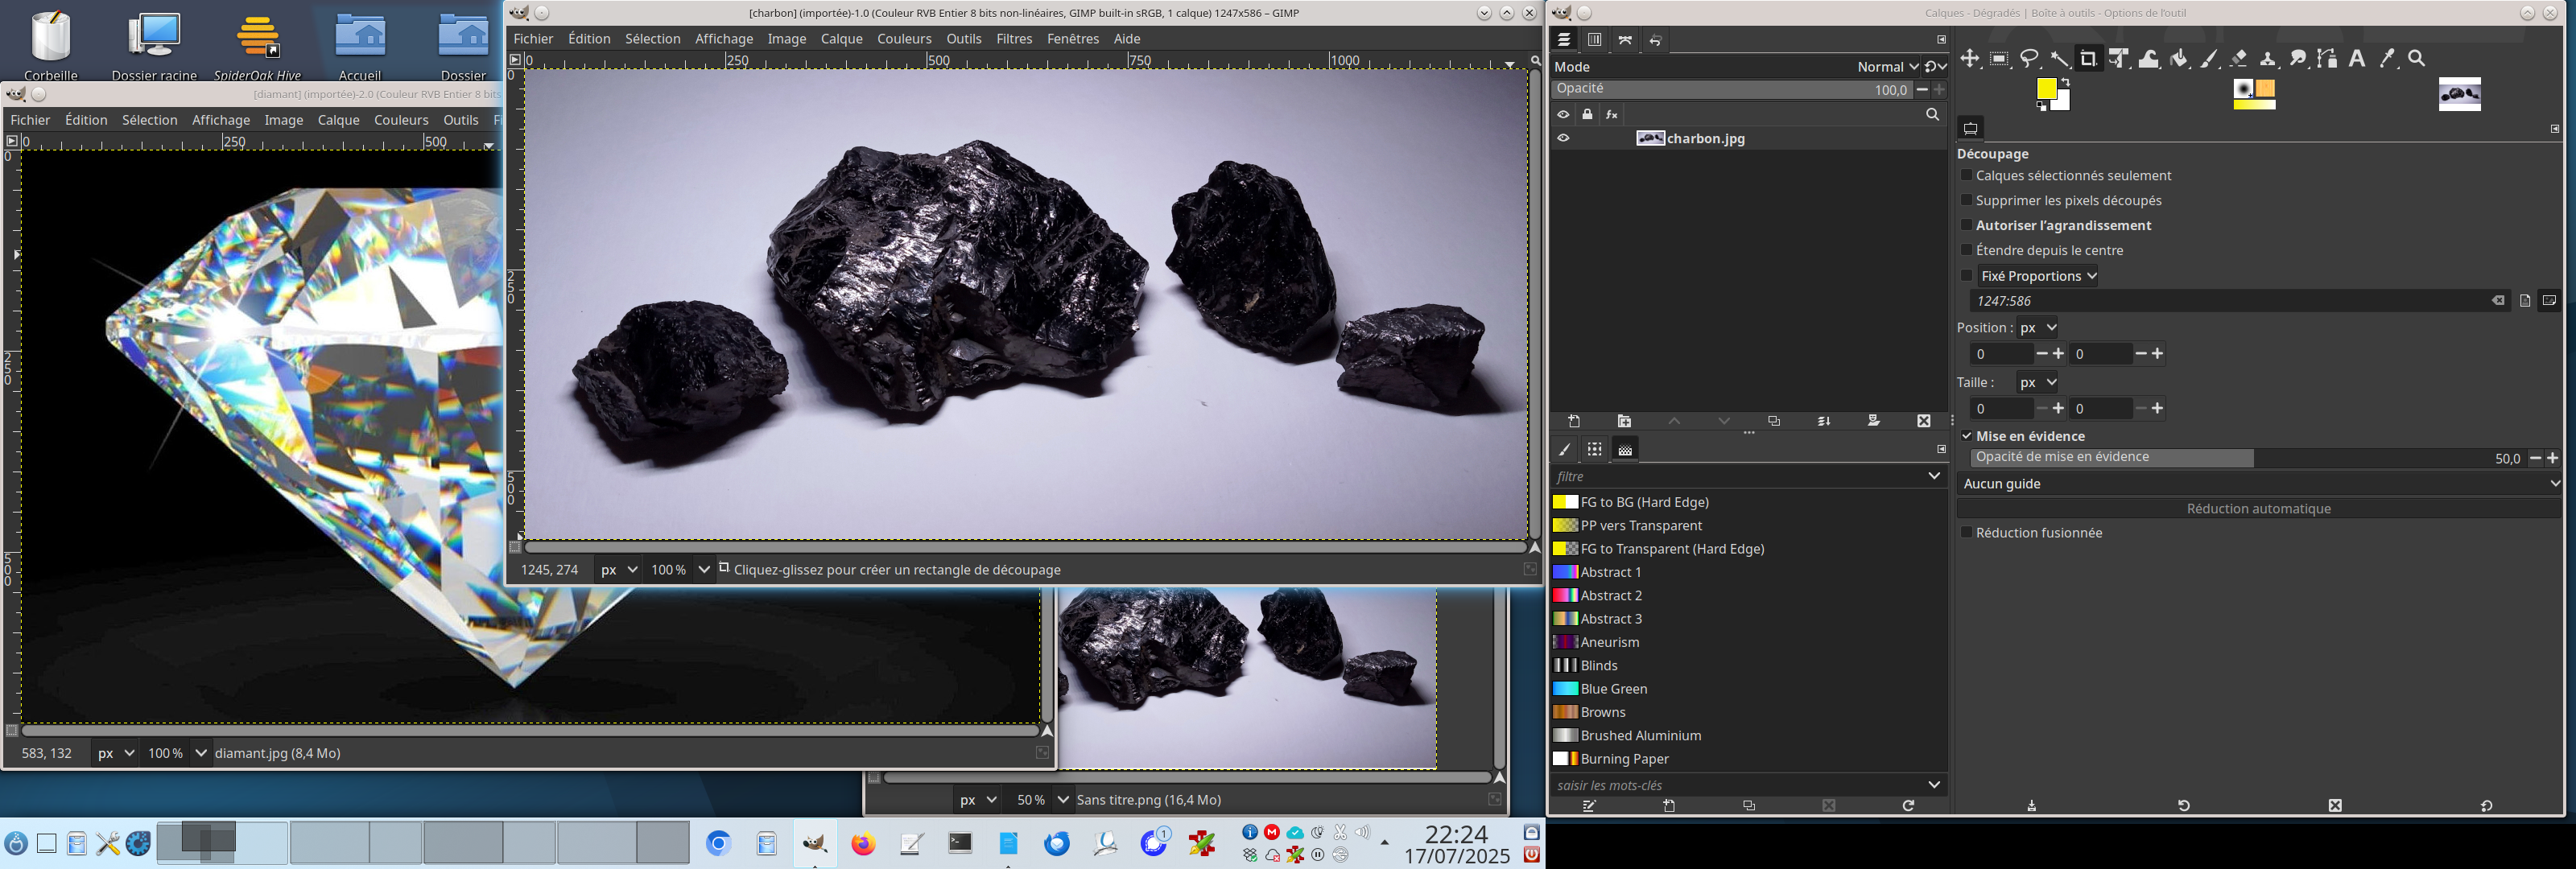Viewport: 2576px width, 869px height.
Task: Enable Autoriser l'agrandissement checkbox
Action: tap(1966, 225)
